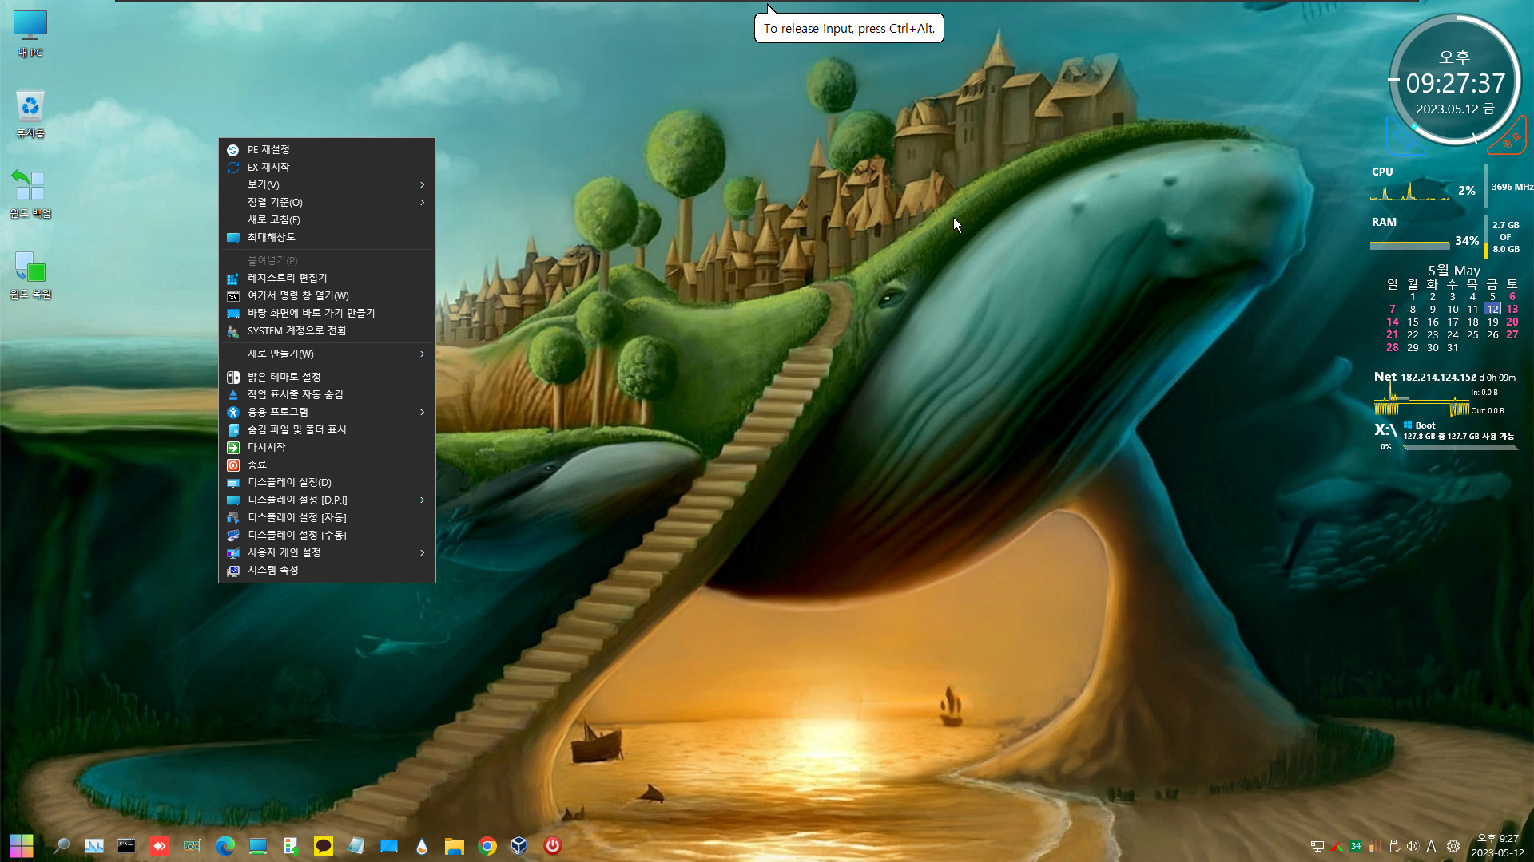1534x862 pixels.
Task: Open the green 34 RAM tray indicator
Action: coord(1355,846)
